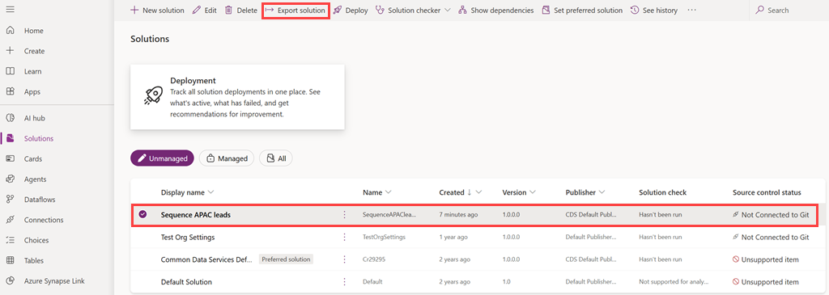Open Test Org Settings solution
The height and width of the screenshot is (295, 829).
188,238
